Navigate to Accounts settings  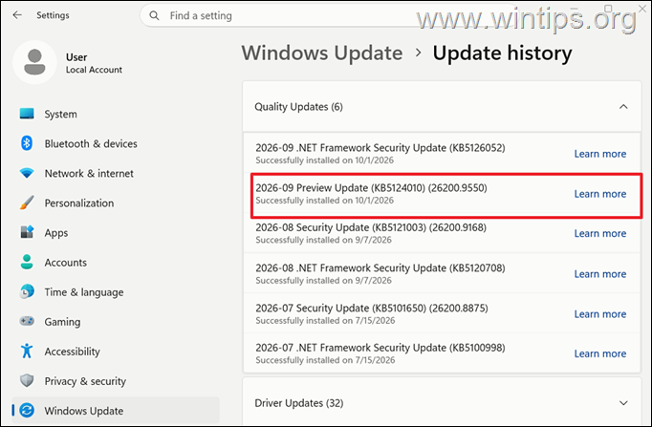[116, 263]
